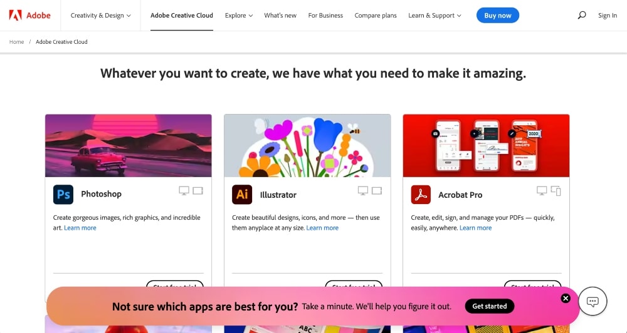Screen dimensions: 627x333
Task: Click the 'Whatever you want to create' heading
Action: click(313, 73)
